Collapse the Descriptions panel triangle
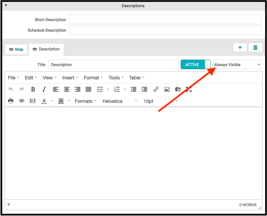 click(6, 5)
